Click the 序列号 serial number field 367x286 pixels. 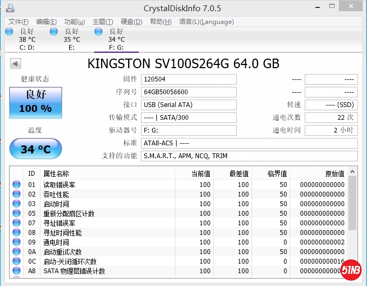click(x=189, y=92)
